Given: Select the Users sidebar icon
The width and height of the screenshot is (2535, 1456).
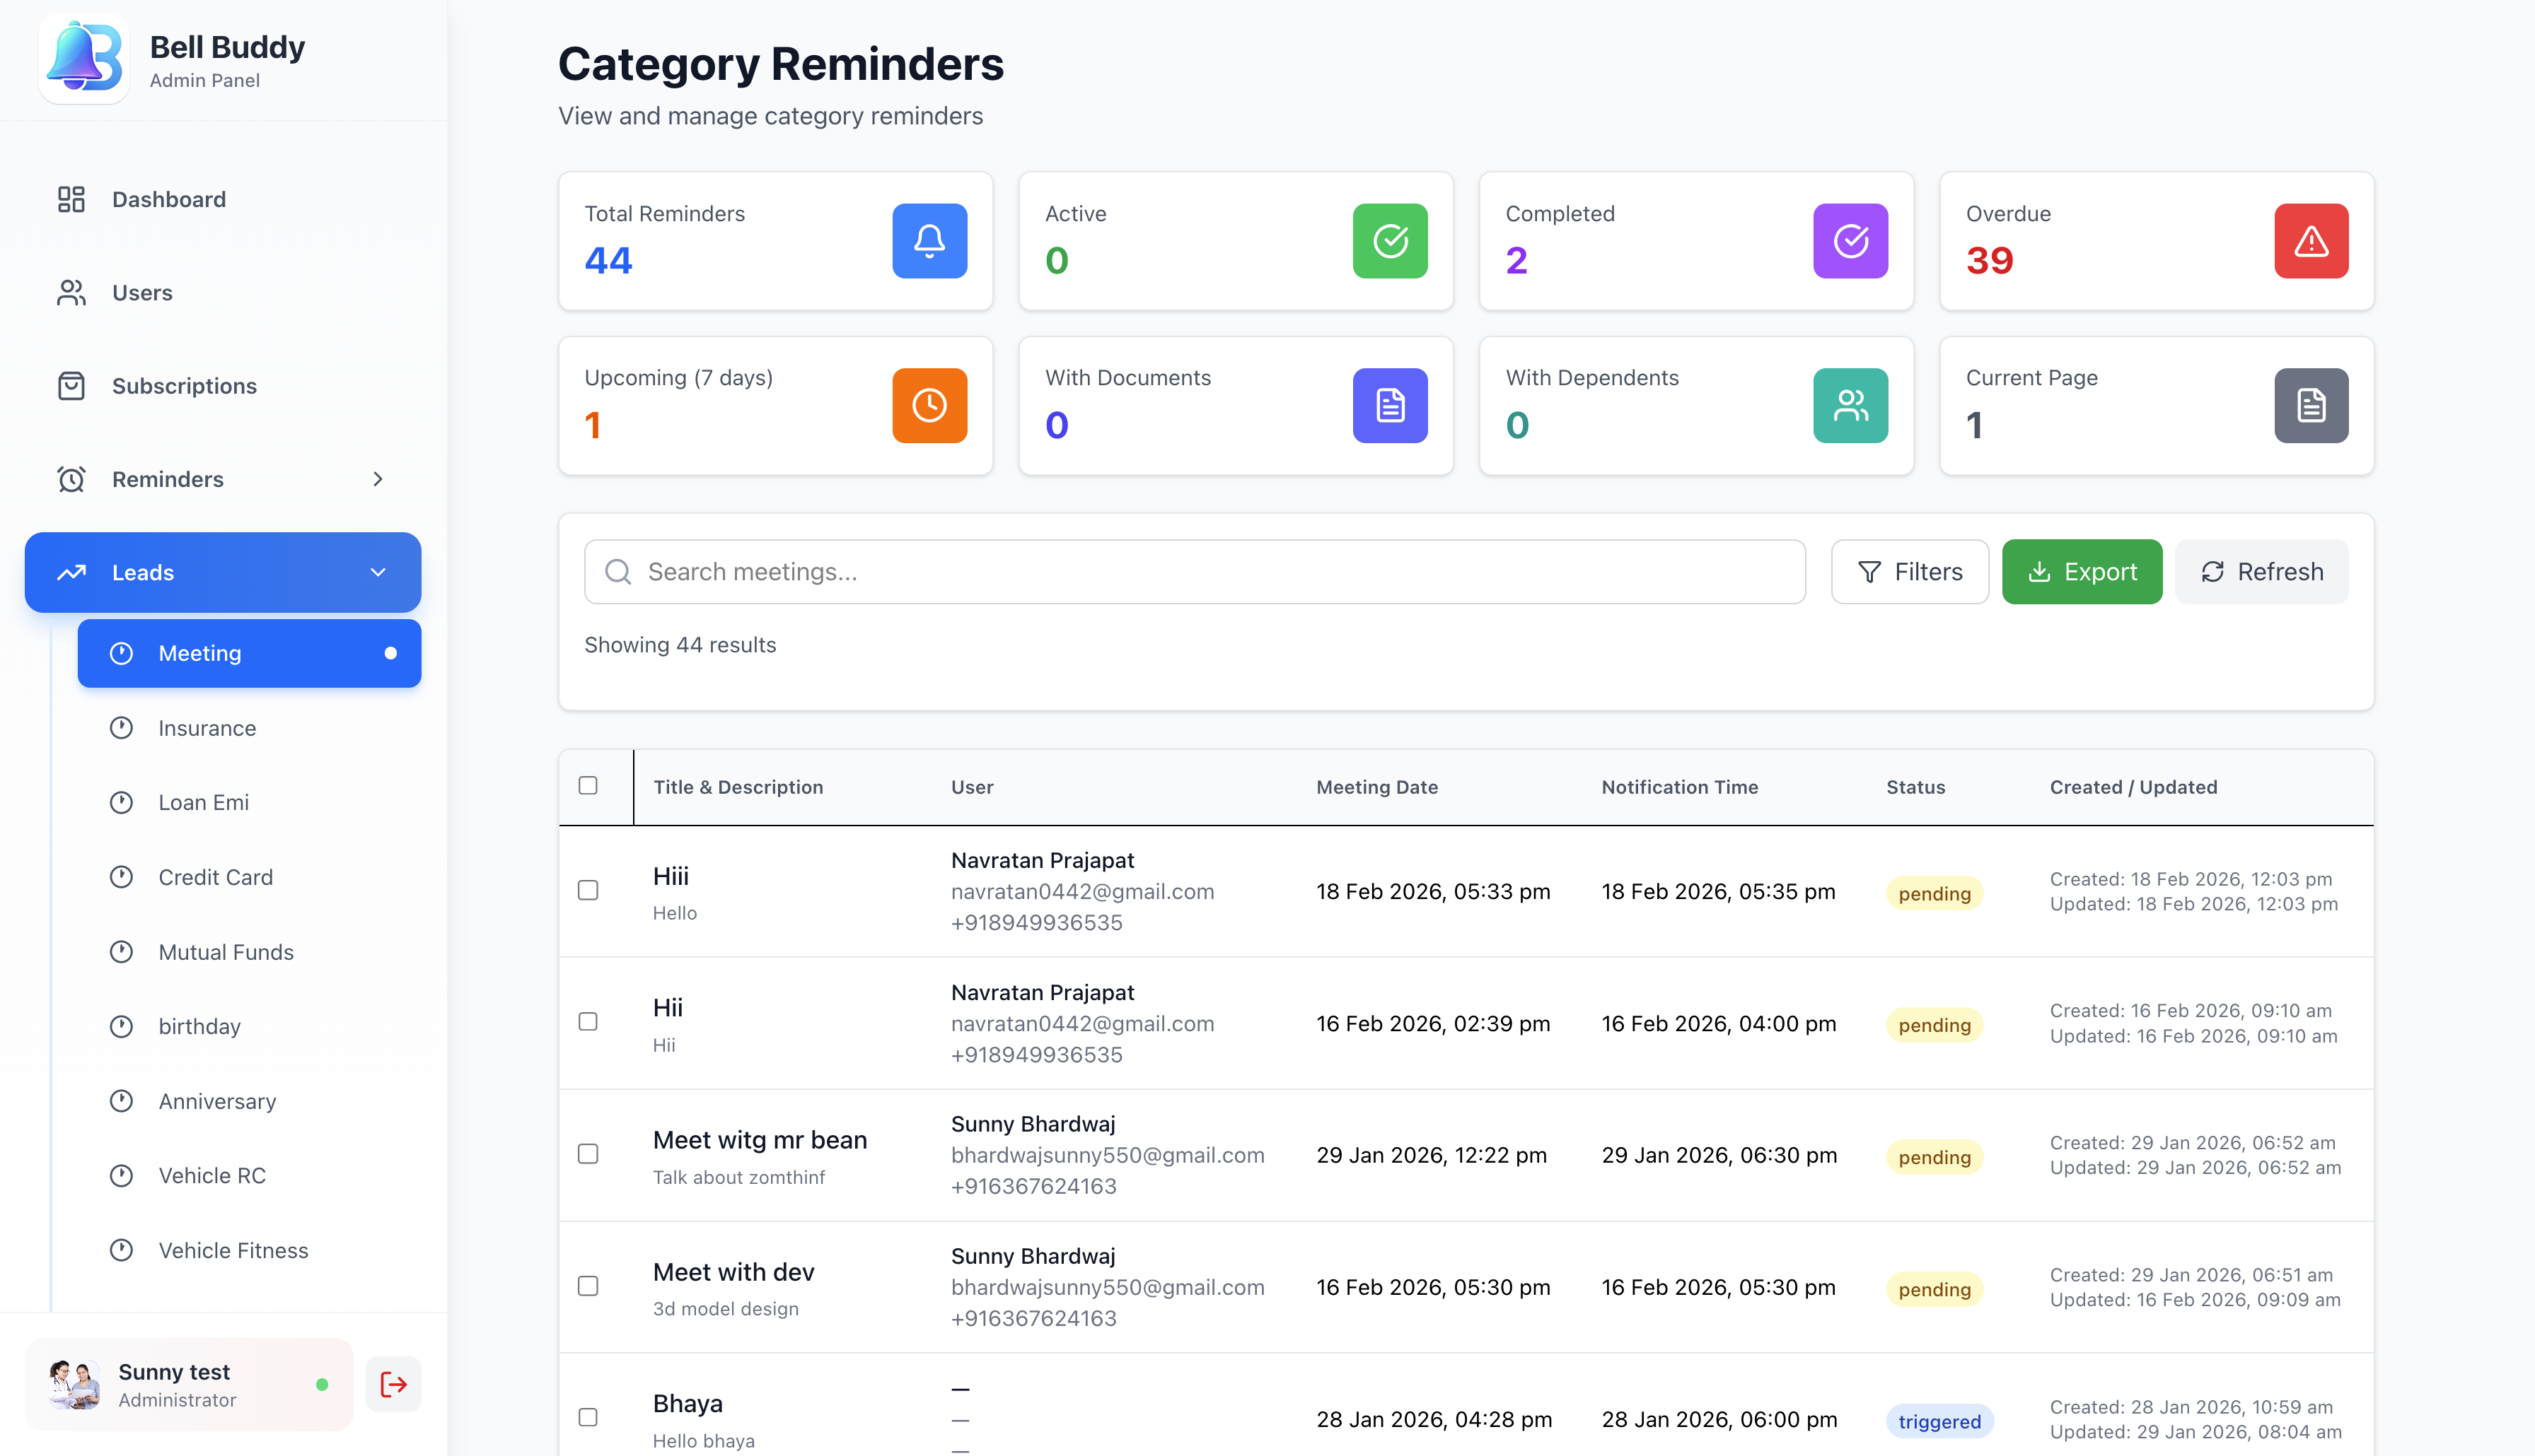Looking at the screenshot, I should (x=71, y=292).
